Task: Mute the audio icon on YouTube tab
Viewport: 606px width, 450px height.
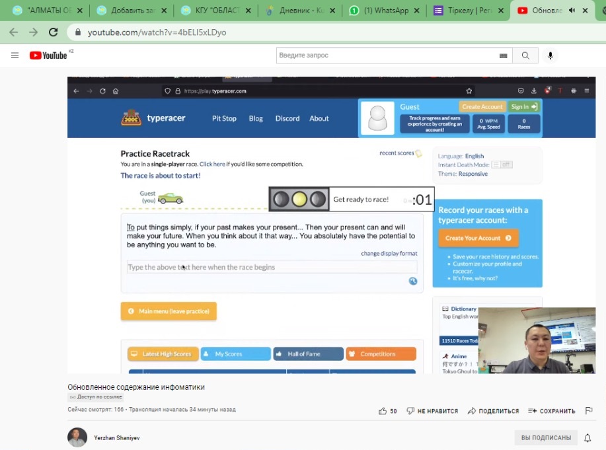Action: pos(572,11)
